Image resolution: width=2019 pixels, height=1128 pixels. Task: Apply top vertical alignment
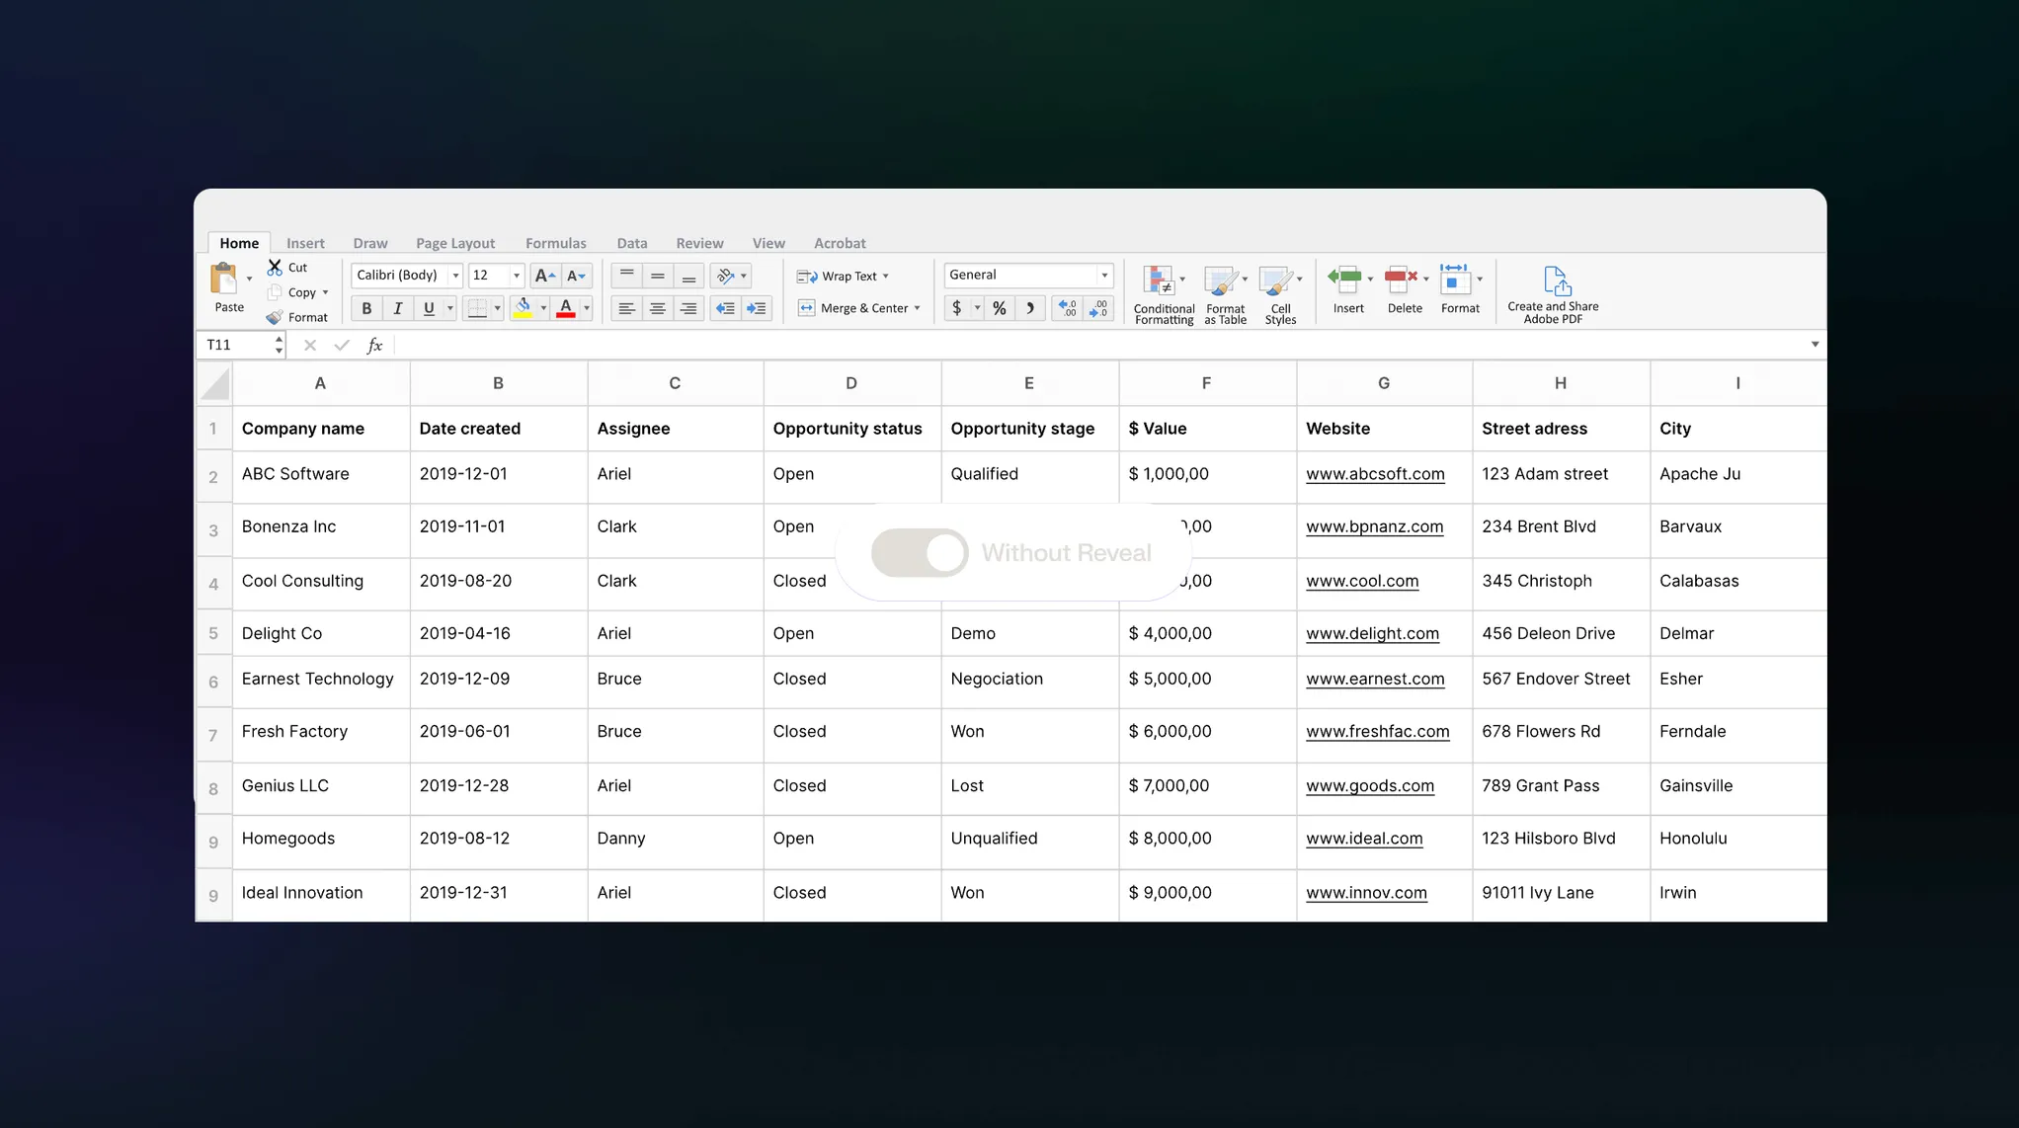point(626,276)
